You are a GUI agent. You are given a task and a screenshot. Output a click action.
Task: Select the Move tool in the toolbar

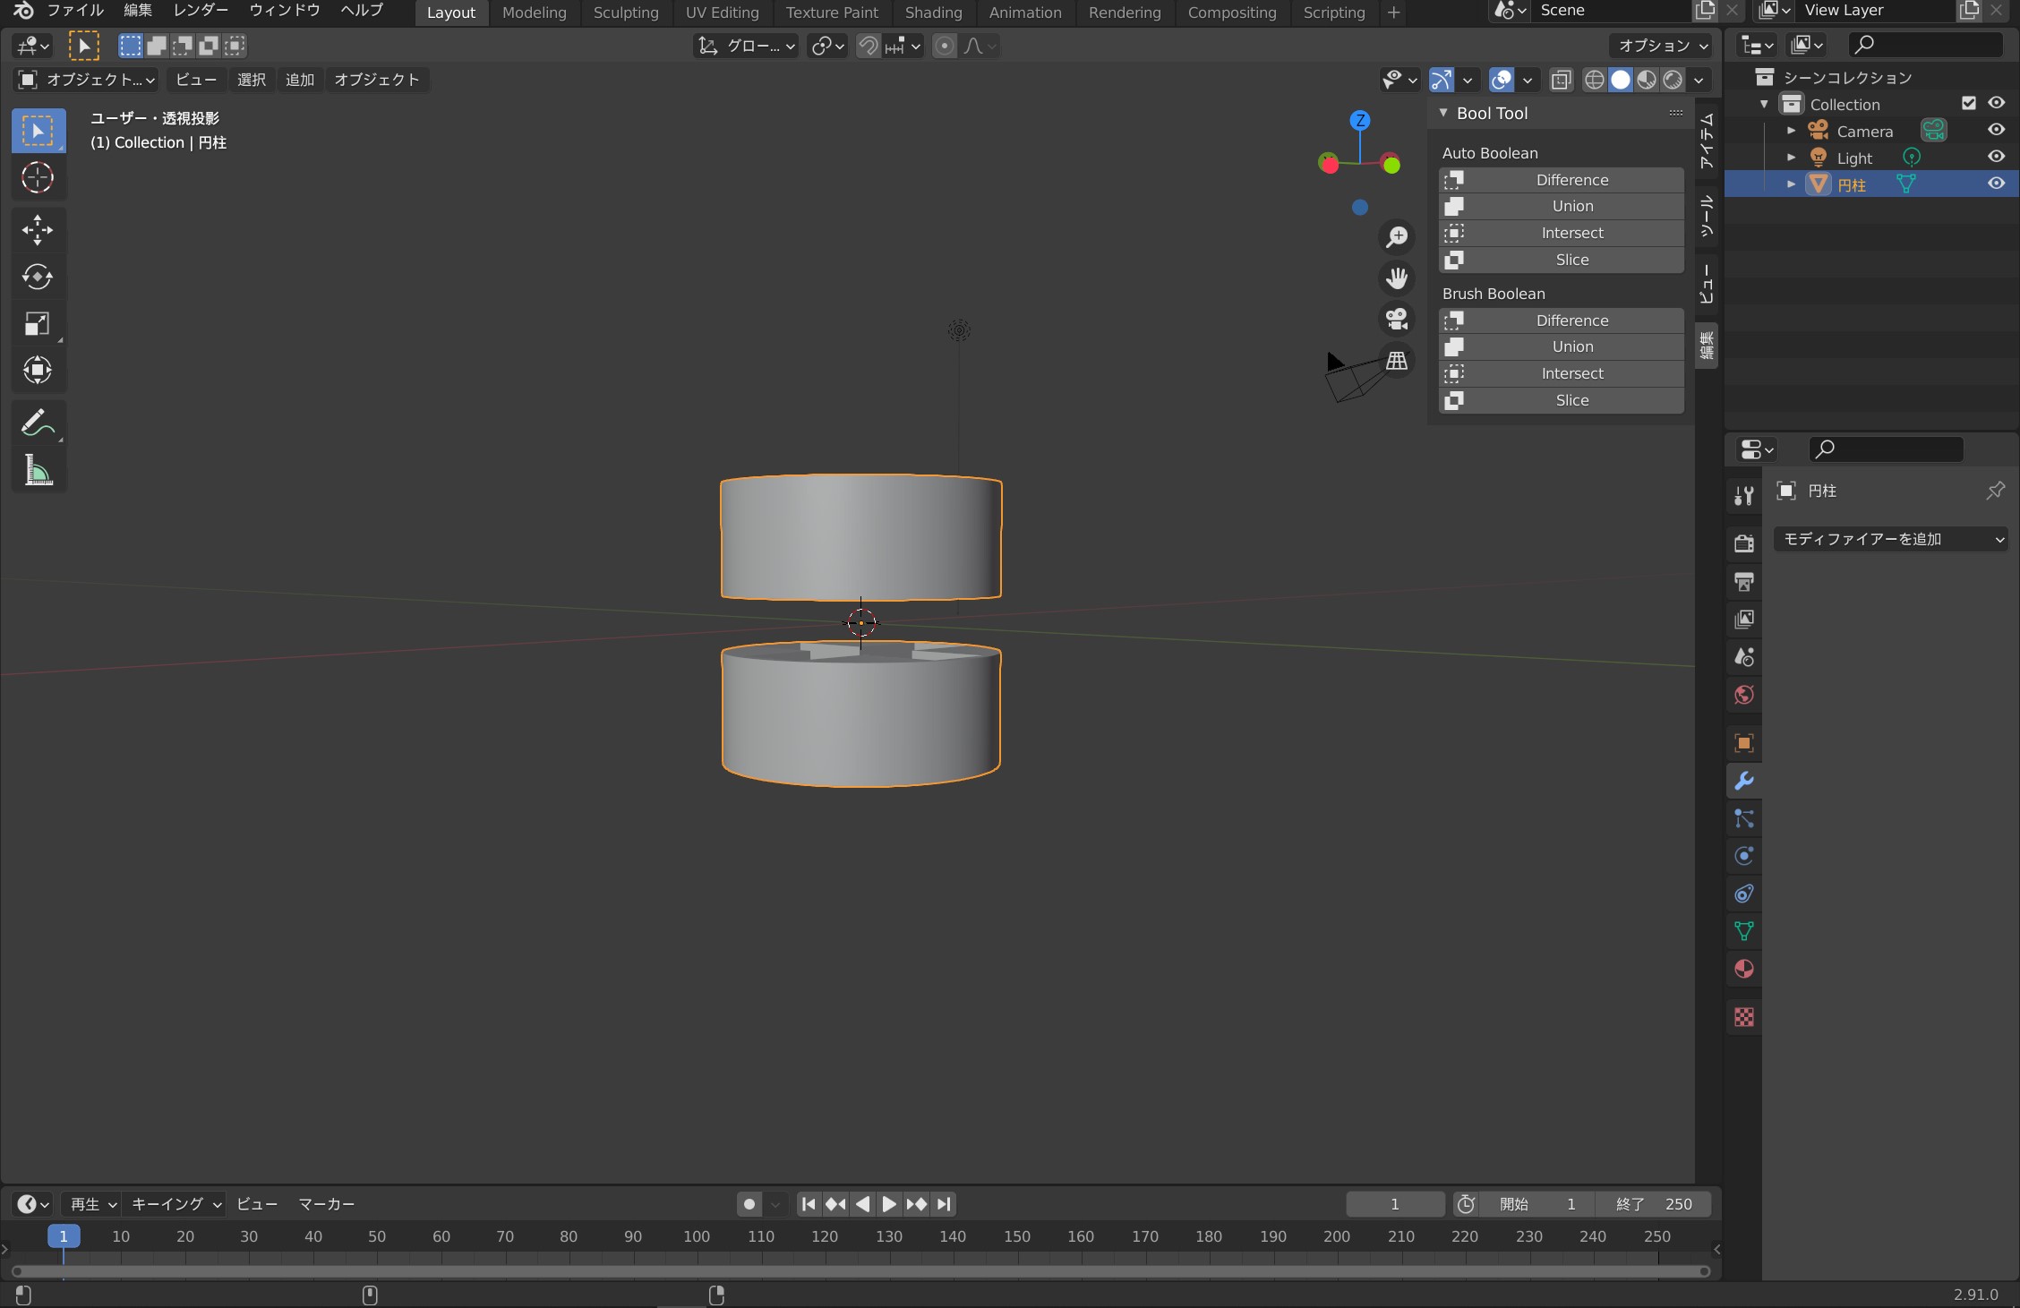point(37,230)
